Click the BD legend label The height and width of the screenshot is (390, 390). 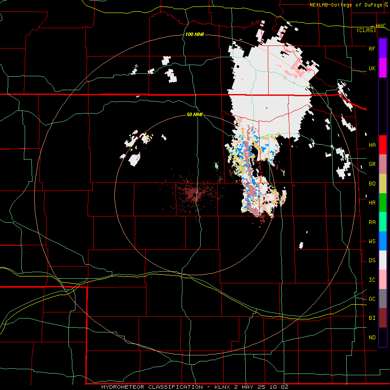tap(372, 184)
